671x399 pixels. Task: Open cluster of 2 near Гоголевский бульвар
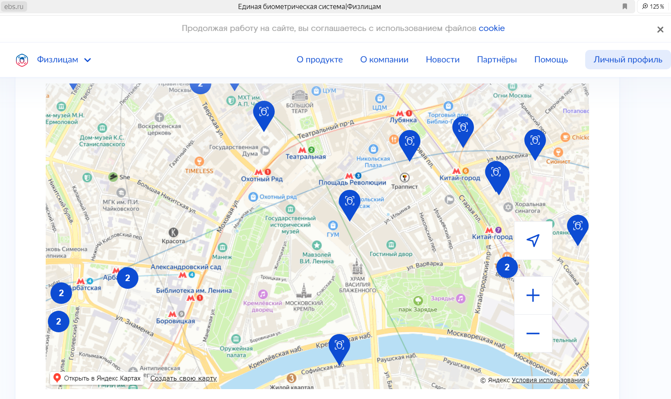coord(59,322)
